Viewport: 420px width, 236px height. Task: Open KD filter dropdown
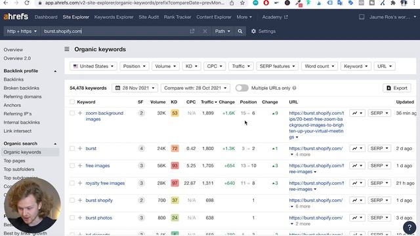coord(191,66)
